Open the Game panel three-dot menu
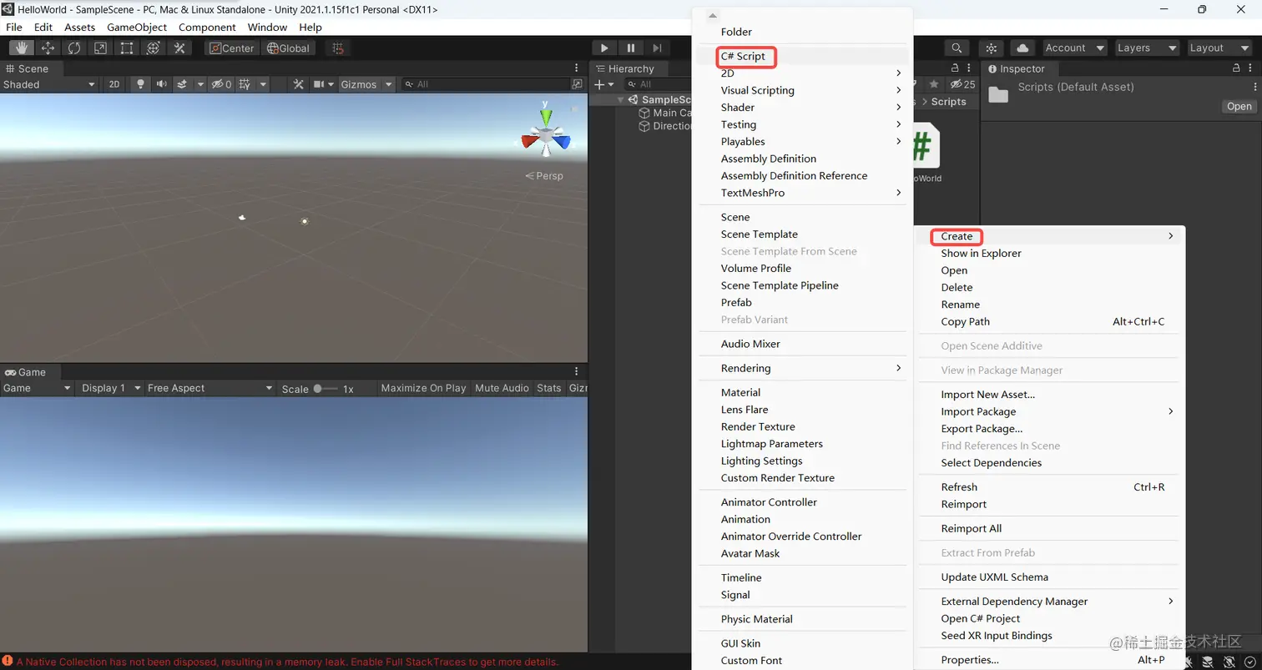The image size is (1262, 670). coord(576,371)
